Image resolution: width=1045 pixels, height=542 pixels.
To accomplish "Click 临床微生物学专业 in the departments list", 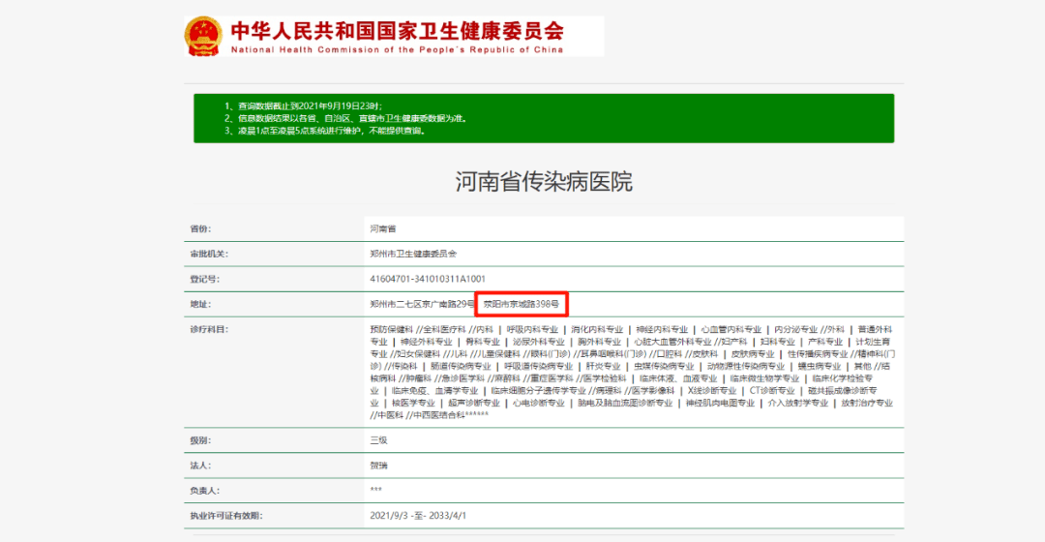I will pos(764,378).
